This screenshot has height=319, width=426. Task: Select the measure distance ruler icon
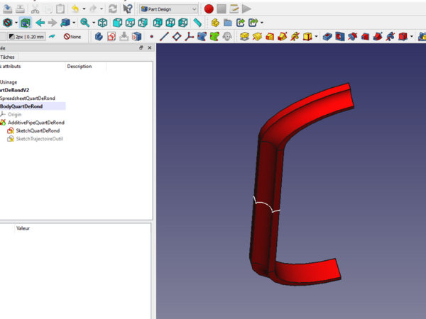(197, 23)
